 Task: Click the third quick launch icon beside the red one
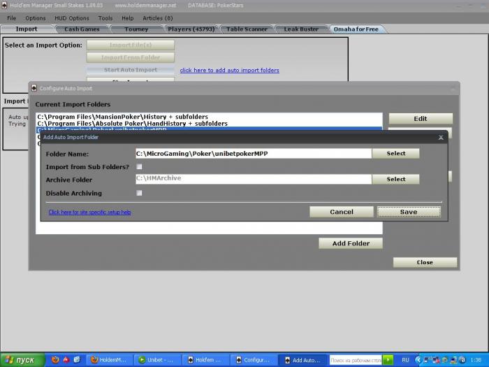(77, 360)
